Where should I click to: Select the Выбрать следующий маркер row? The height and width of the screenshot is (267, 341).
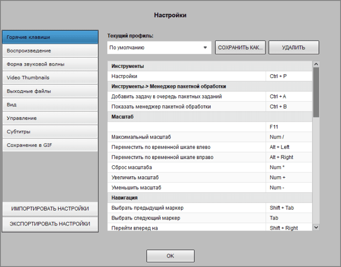coord(186,218)
